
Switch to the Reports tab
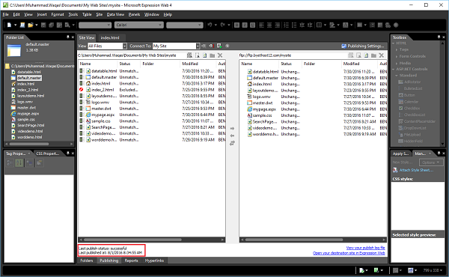coord(131,261)
